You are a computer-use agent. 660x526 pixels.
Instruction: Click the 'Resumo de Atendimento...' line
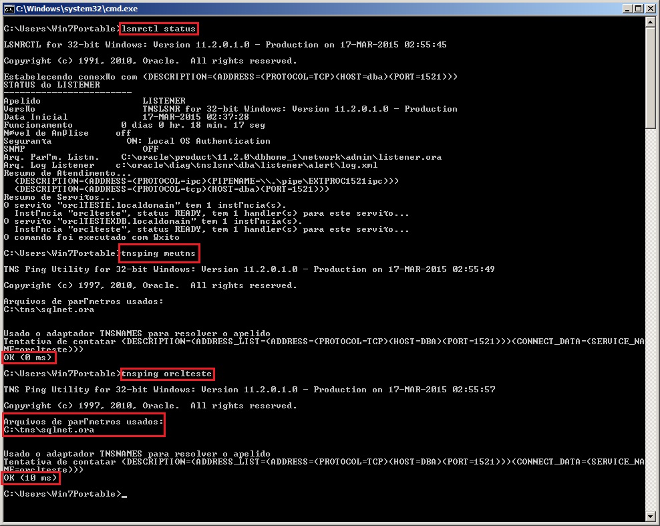pyautogui.click(x=67, y=173)
